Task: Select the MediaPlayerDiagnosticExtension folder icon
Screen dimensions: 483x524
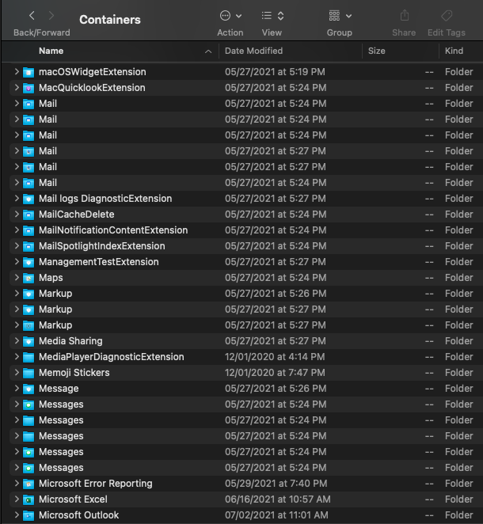Action: (x=29, y=357)
